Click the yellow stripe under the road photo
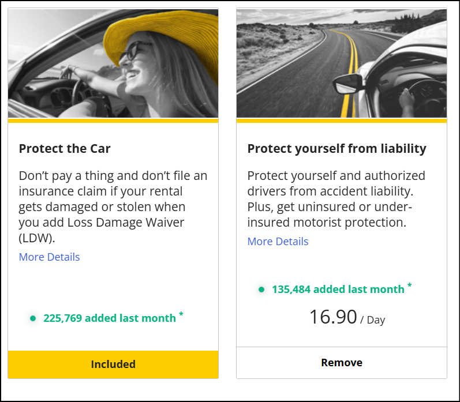 [x=342, y=121]
